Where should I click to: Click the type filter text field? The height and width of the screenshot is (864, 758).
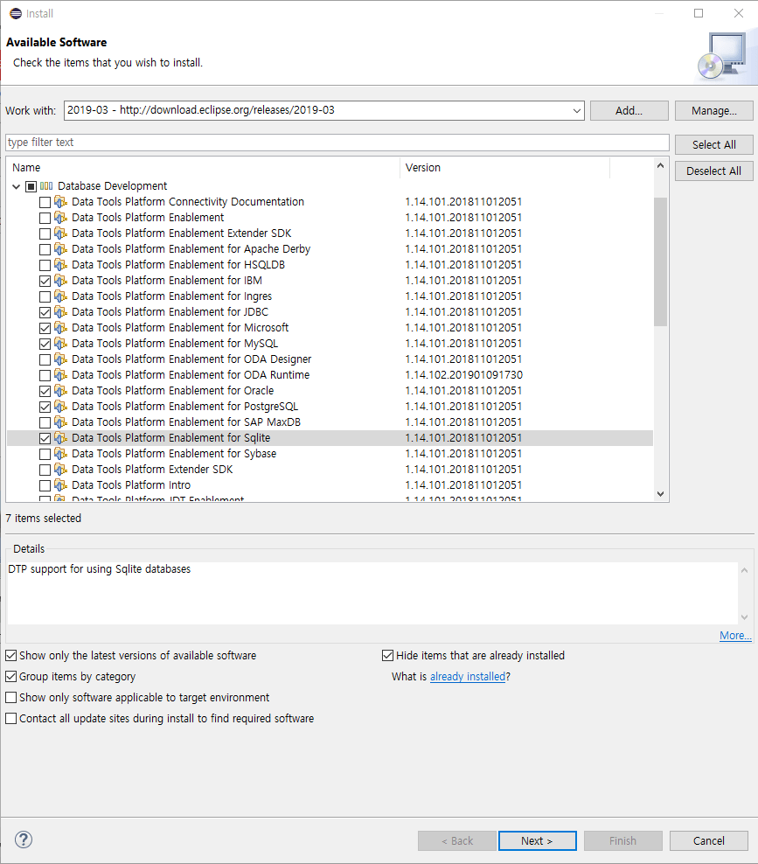click(x=337, y=143)
